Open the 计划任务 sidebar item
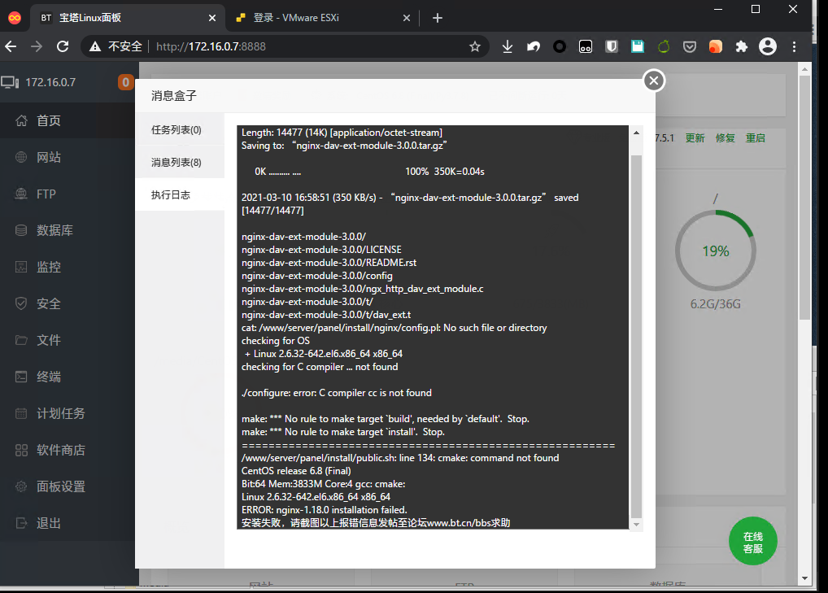The width and height of the screenshot is (828, 593). [68, 413]
